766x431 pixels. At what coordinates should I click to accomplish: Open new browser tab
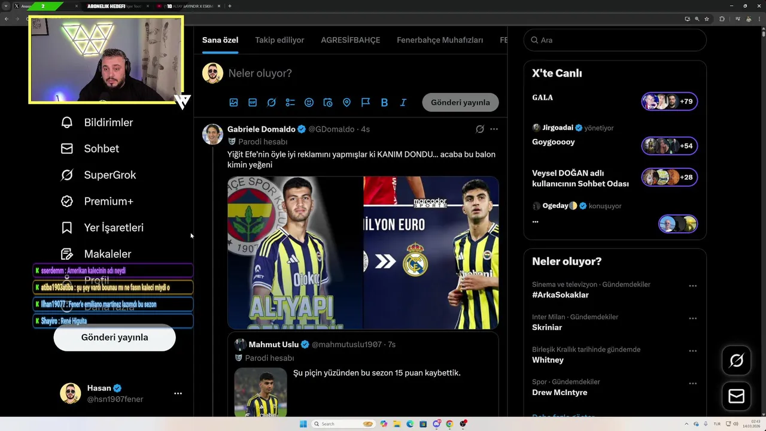tap(230, 6)
